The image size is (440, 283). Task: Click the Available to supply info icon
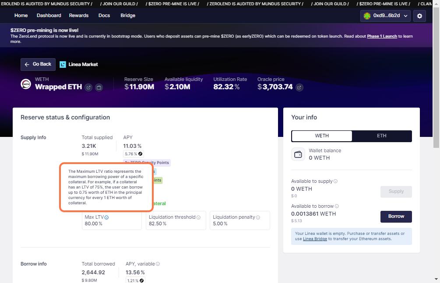(x=335, y=181)
